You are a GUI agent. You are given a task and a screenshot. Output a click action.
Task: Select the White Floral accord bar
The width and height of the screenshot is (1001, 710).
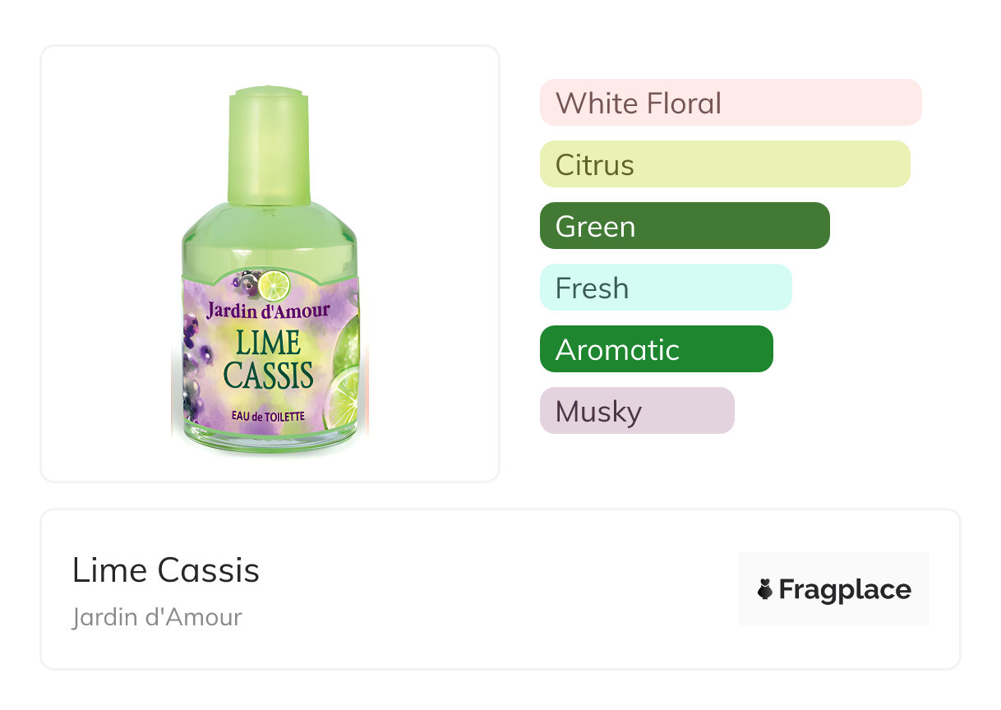730,103
